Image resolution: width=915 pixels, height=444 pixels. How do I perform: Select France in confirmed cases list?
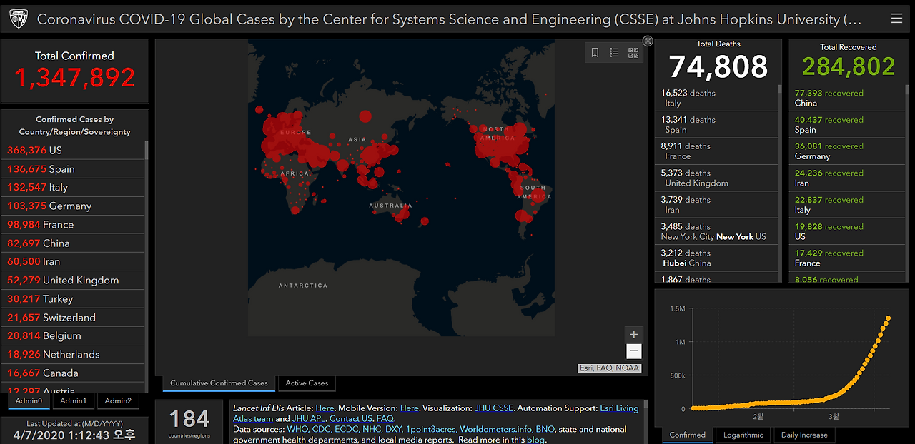73,224
